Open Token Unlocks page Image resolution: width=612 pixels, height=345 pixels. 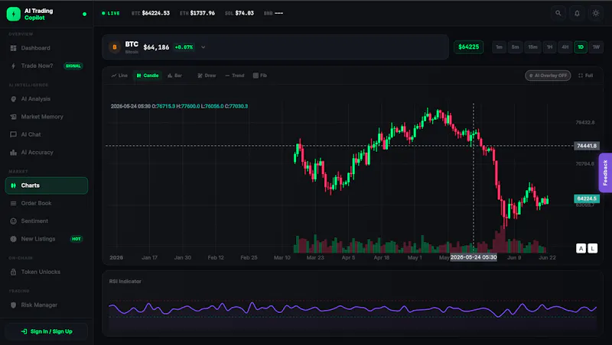pos(47,272)
